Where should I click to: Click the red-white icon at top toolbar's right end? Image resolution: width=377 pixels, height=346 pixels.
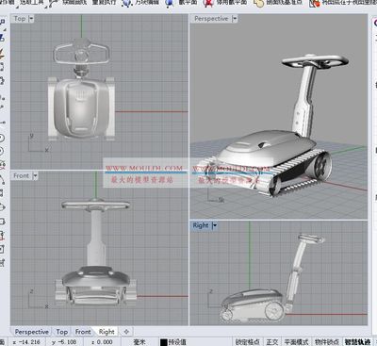click(x=314, y=4)
